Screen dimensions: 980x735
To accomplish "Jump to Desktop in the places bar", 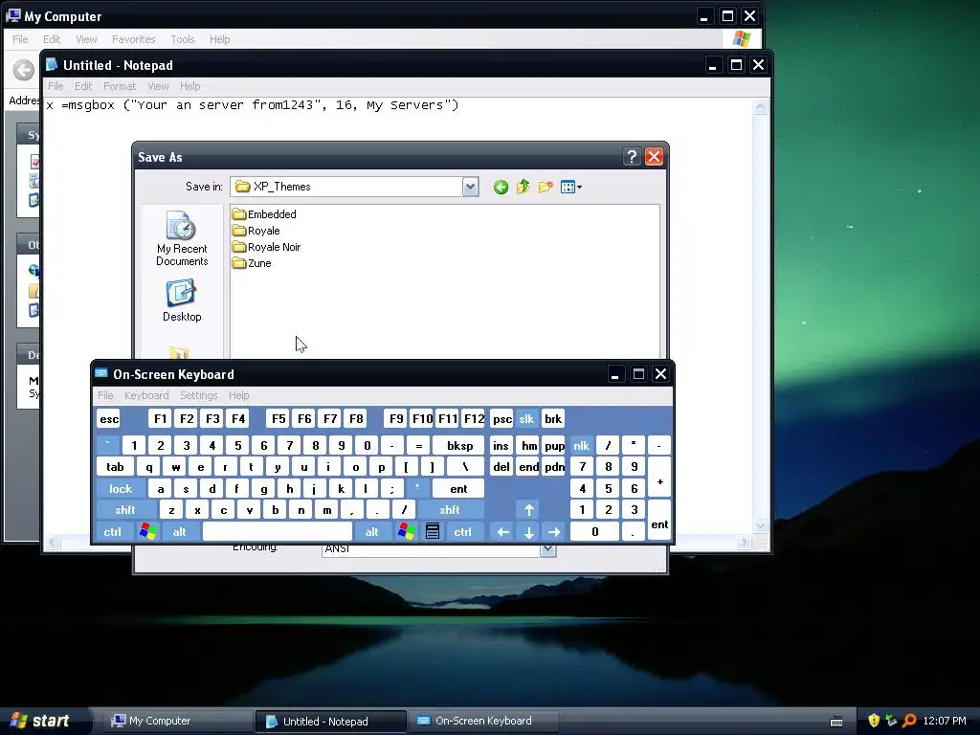I will click(x=182, y=301).
